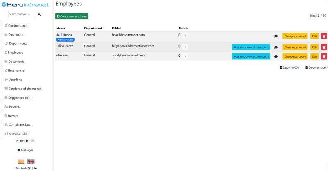This screenshot has height=171, width=328.
Task: Click the points list icon
Action: click(x=33, y=141)
